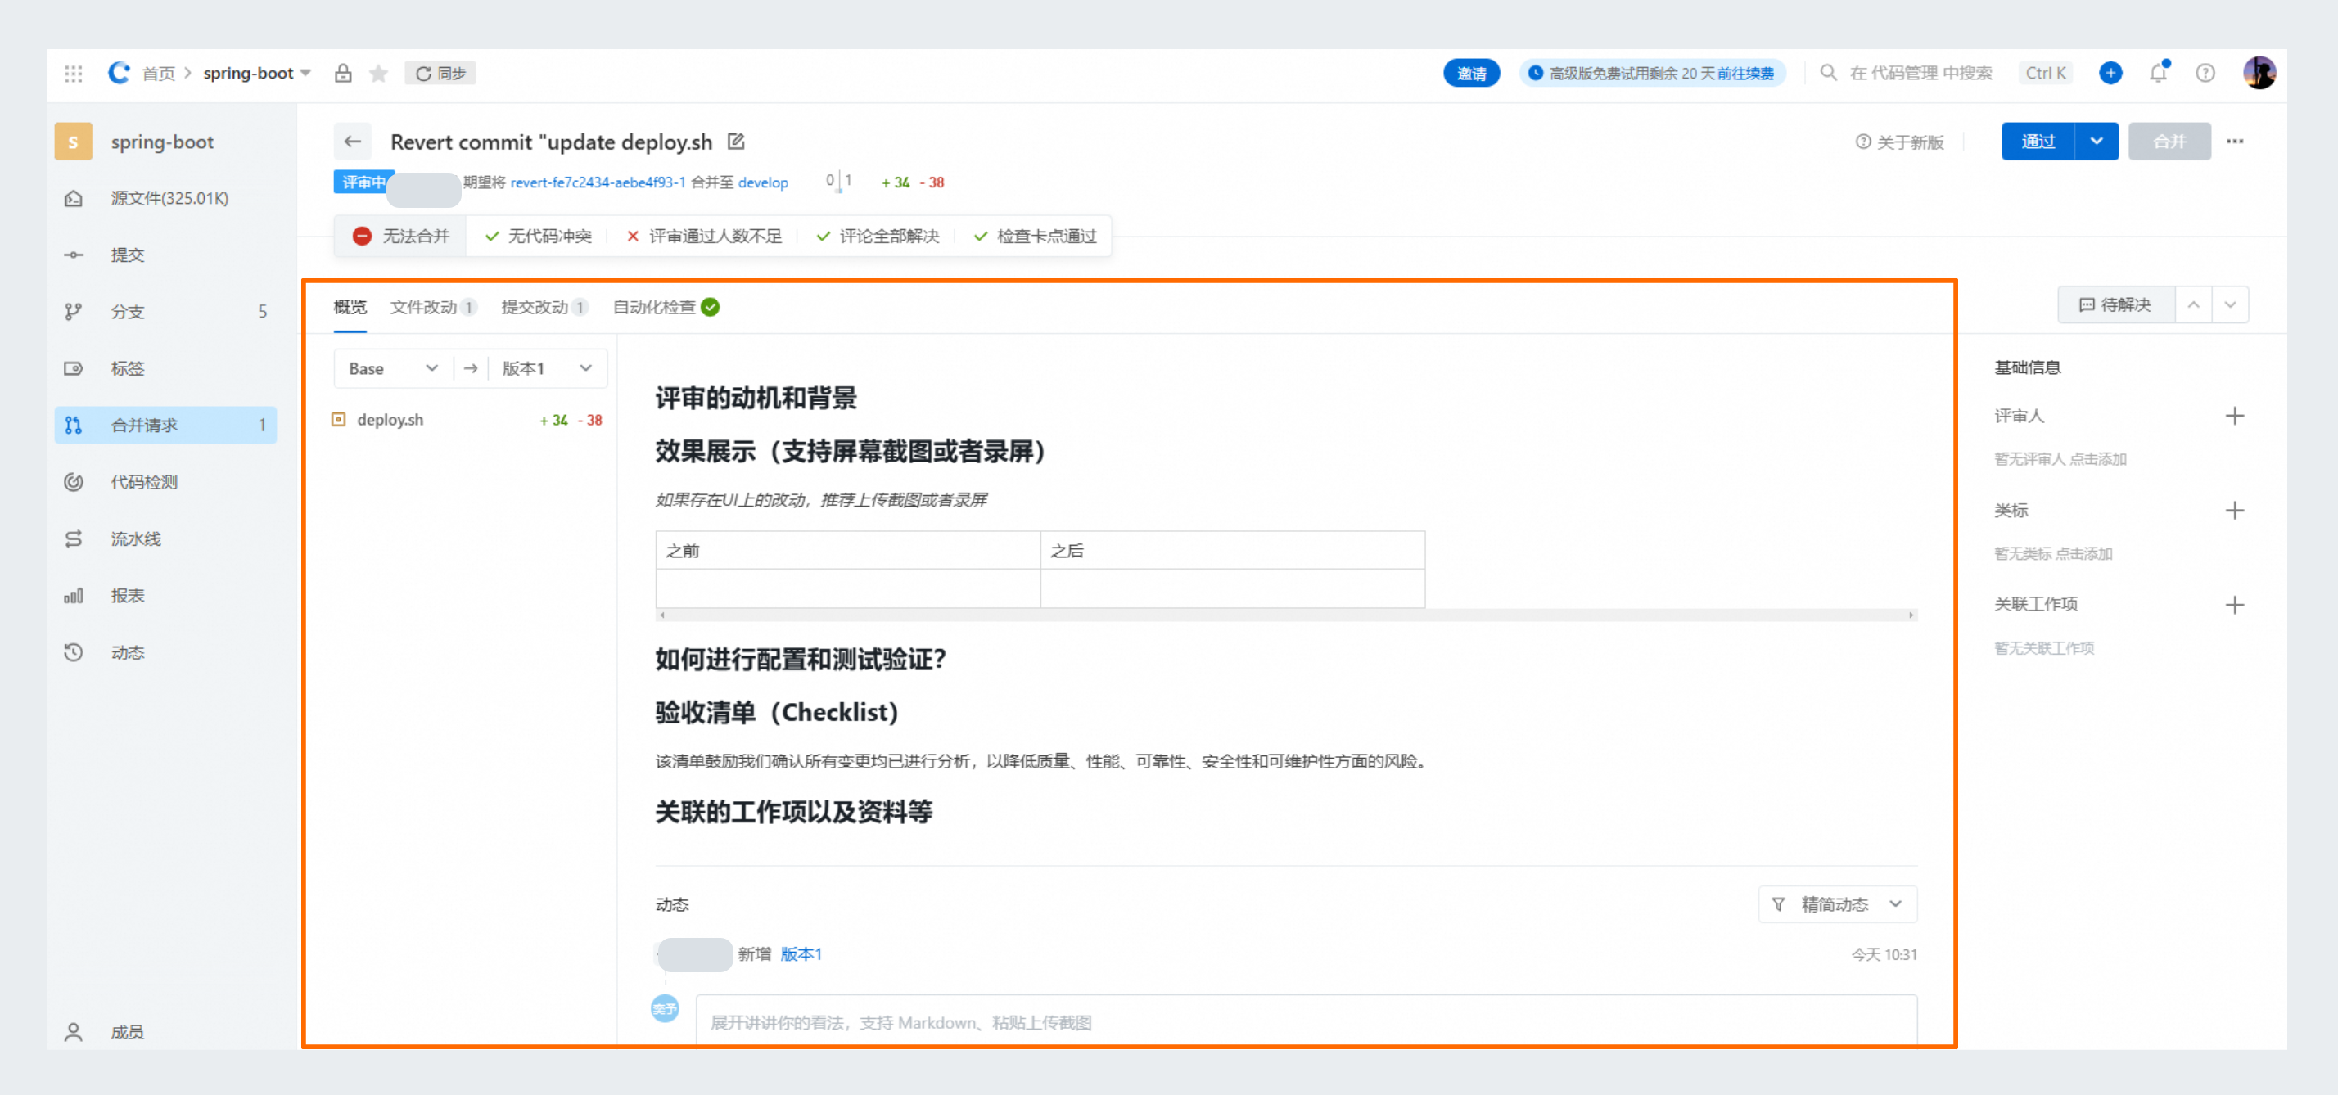This screenshot has width=2338, height=1095.
Task: Click 暂无类标 点击添加 text
Action: coord(2053,553)
